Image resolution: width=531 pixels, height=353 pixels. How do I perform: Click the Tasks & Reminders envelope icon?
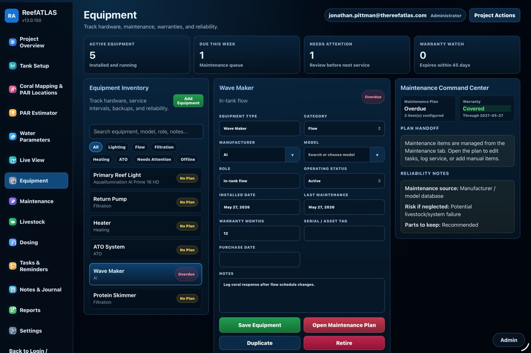click(13, 266)
